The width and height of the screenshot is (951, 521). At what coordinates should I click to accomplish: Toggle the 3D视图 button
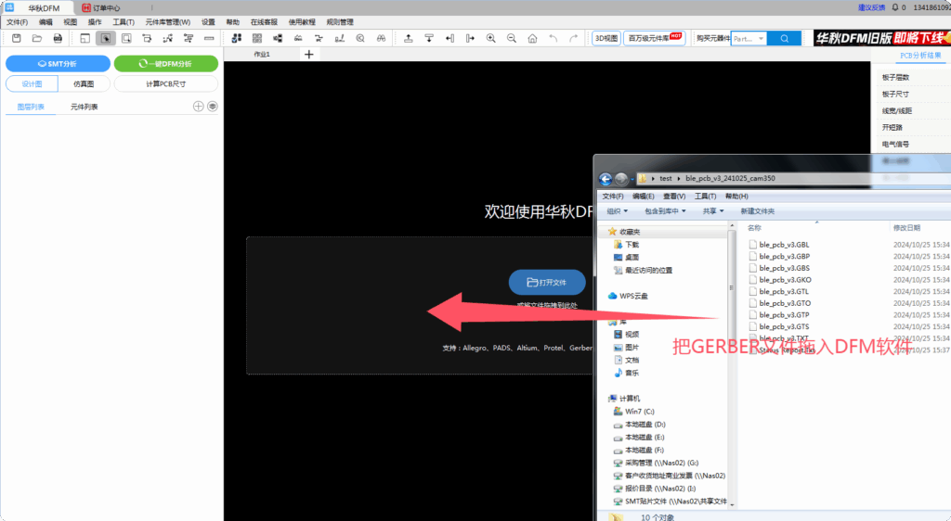(x=606, y=38)
